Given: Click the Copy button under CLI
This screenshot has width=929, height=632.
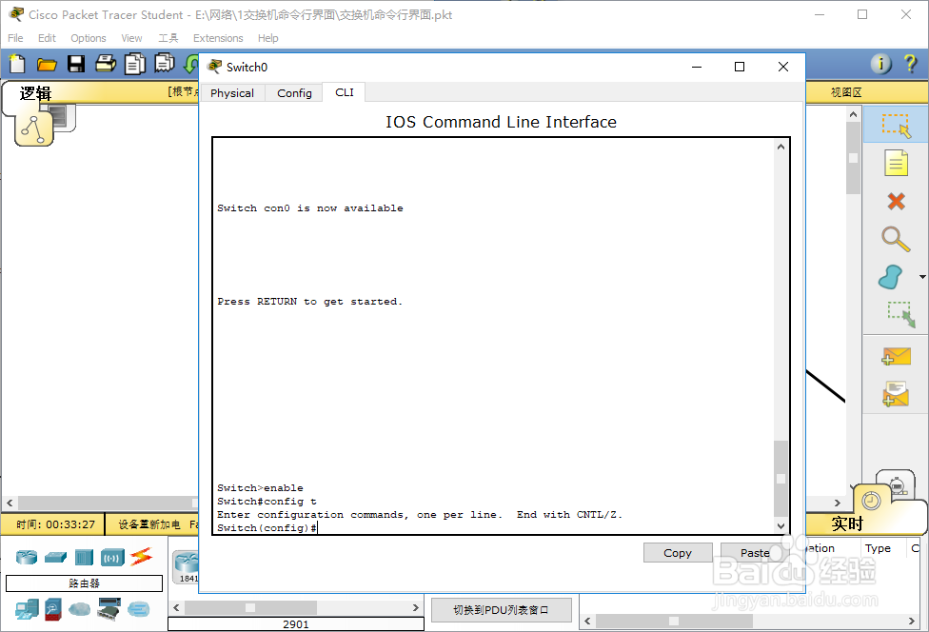Looking at the screenshot, I should coord(678,553).
